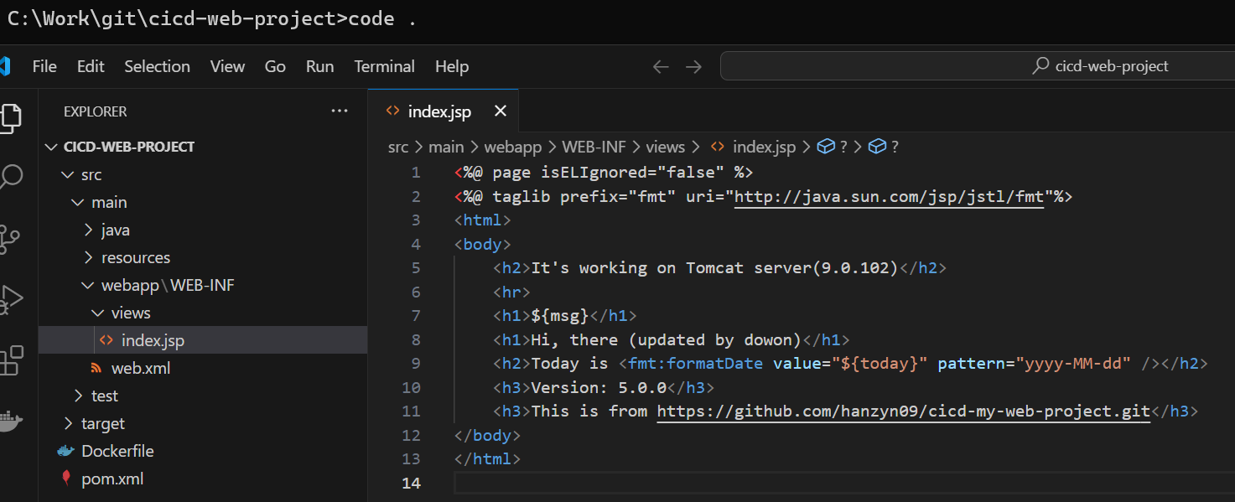Open the Dockerfile in the explorer
The width and height of the screenshot is (1235, 502).
117,451
